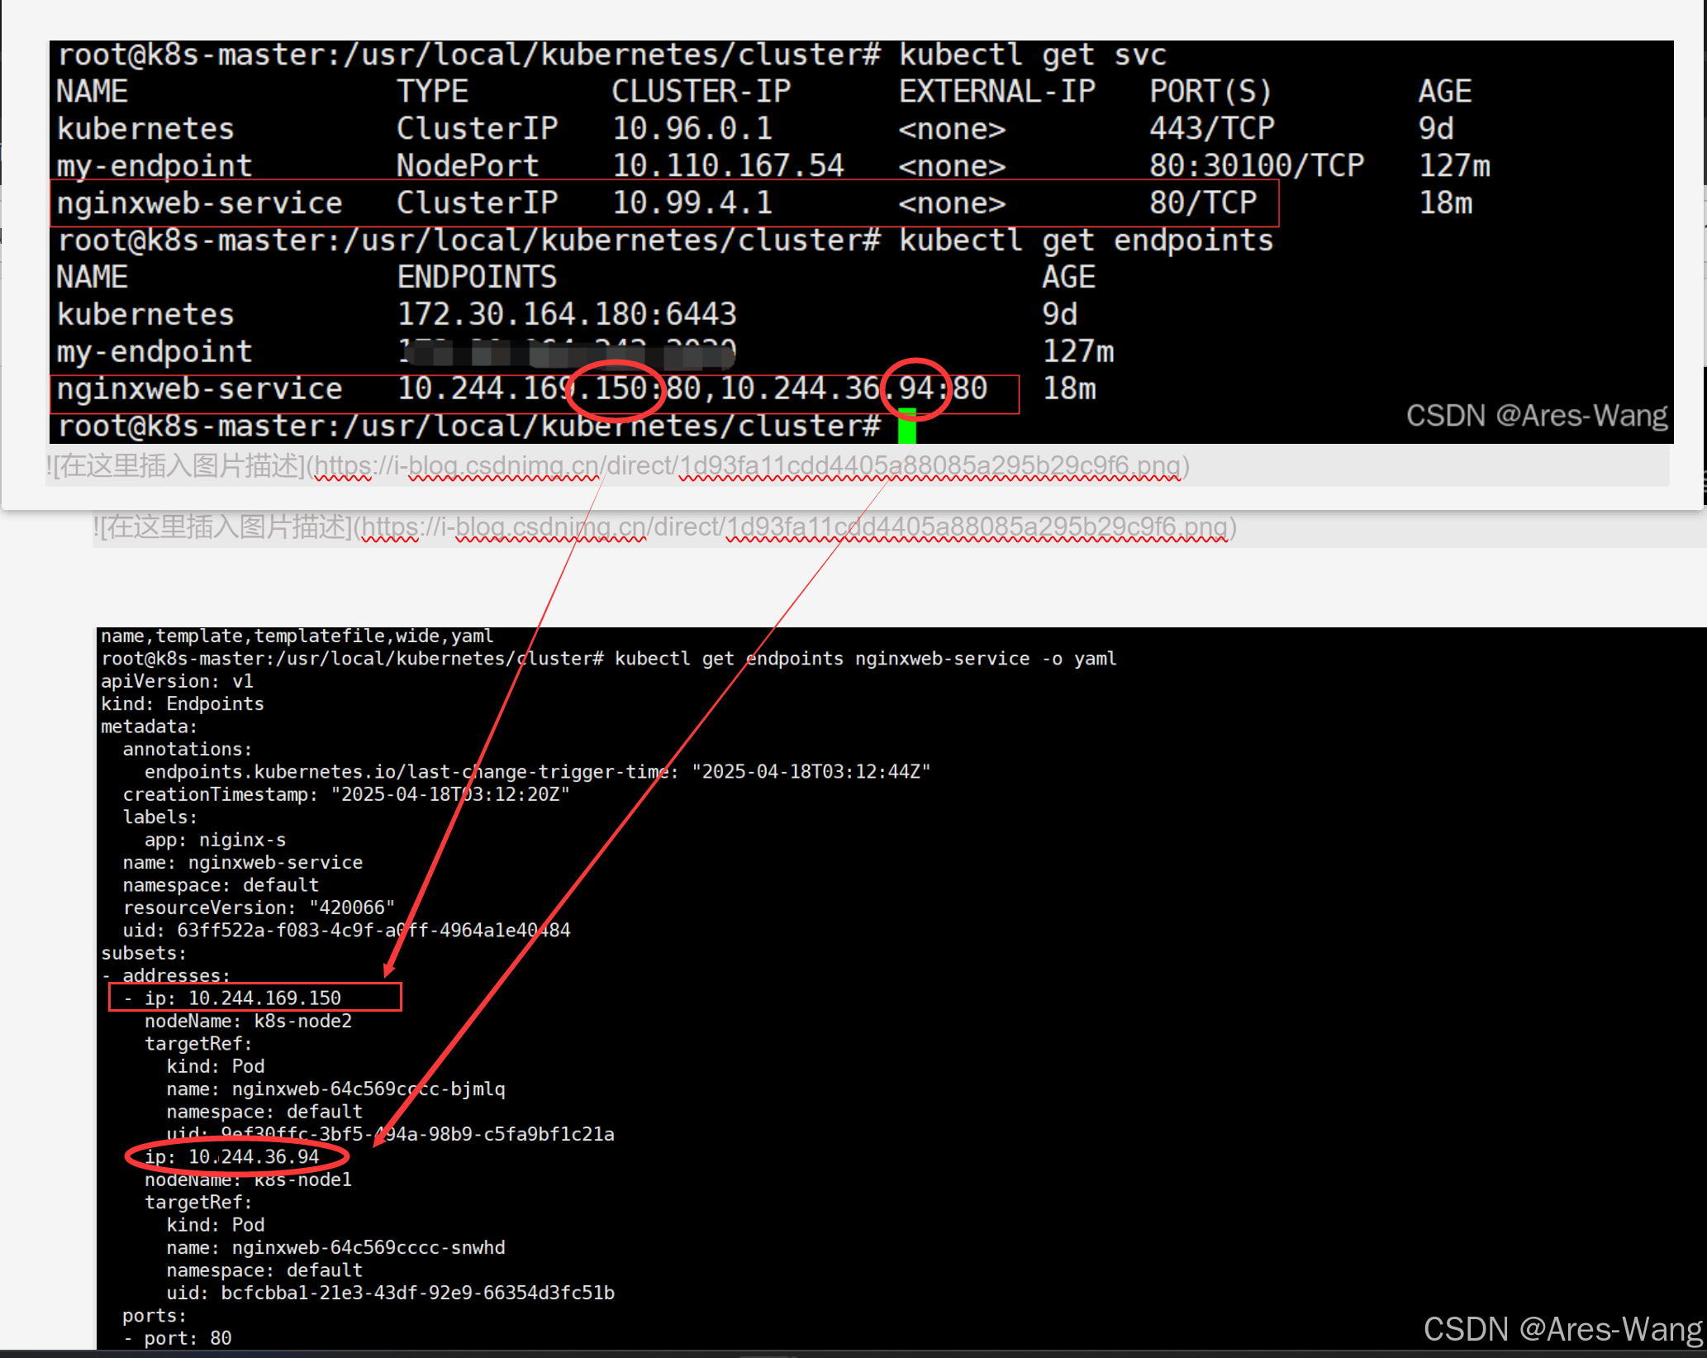Click the kubectl get svc command text
The height and width of the screenshot is (1358, 1707).
coord(1032,55)
